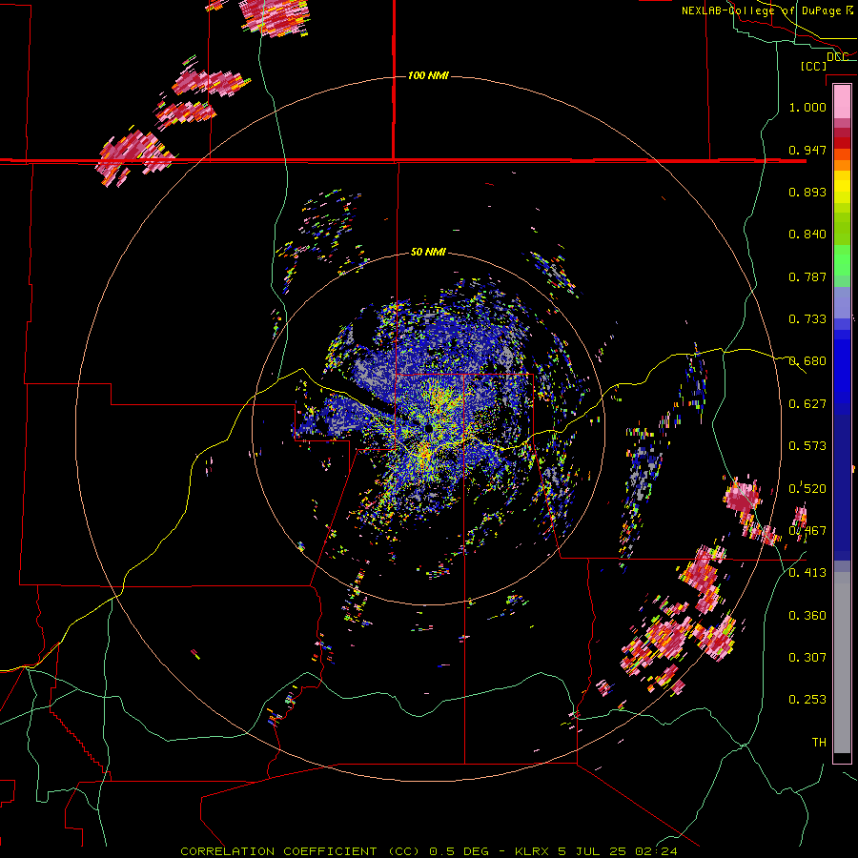This screenshot has width=858, height=858.
Task: Click the 0.360 color scale label
Action: click(x=807, y=616)
